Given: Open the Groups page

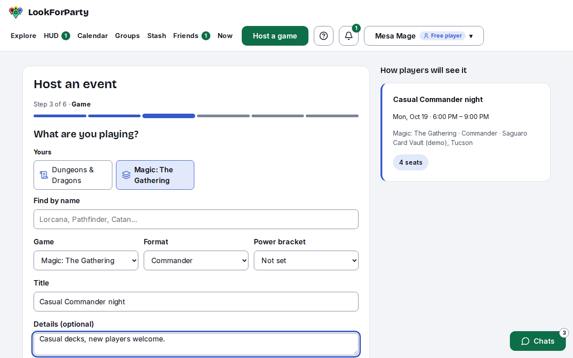Looking at the screenshot, I should pyautogui.click(x=128, y=36).
